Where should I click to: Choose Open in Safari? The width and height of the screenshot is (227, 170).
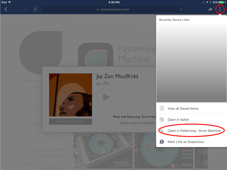click(191, 119)
